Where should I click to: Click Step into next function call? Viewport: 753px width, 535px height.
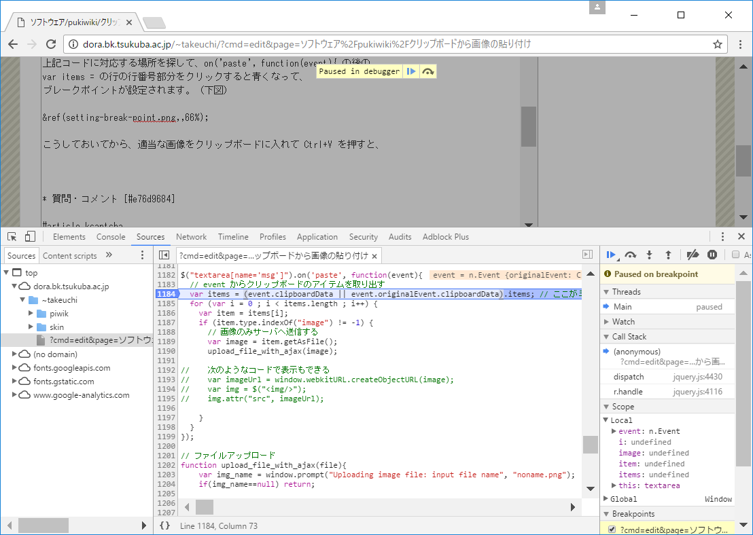(650, 255)
